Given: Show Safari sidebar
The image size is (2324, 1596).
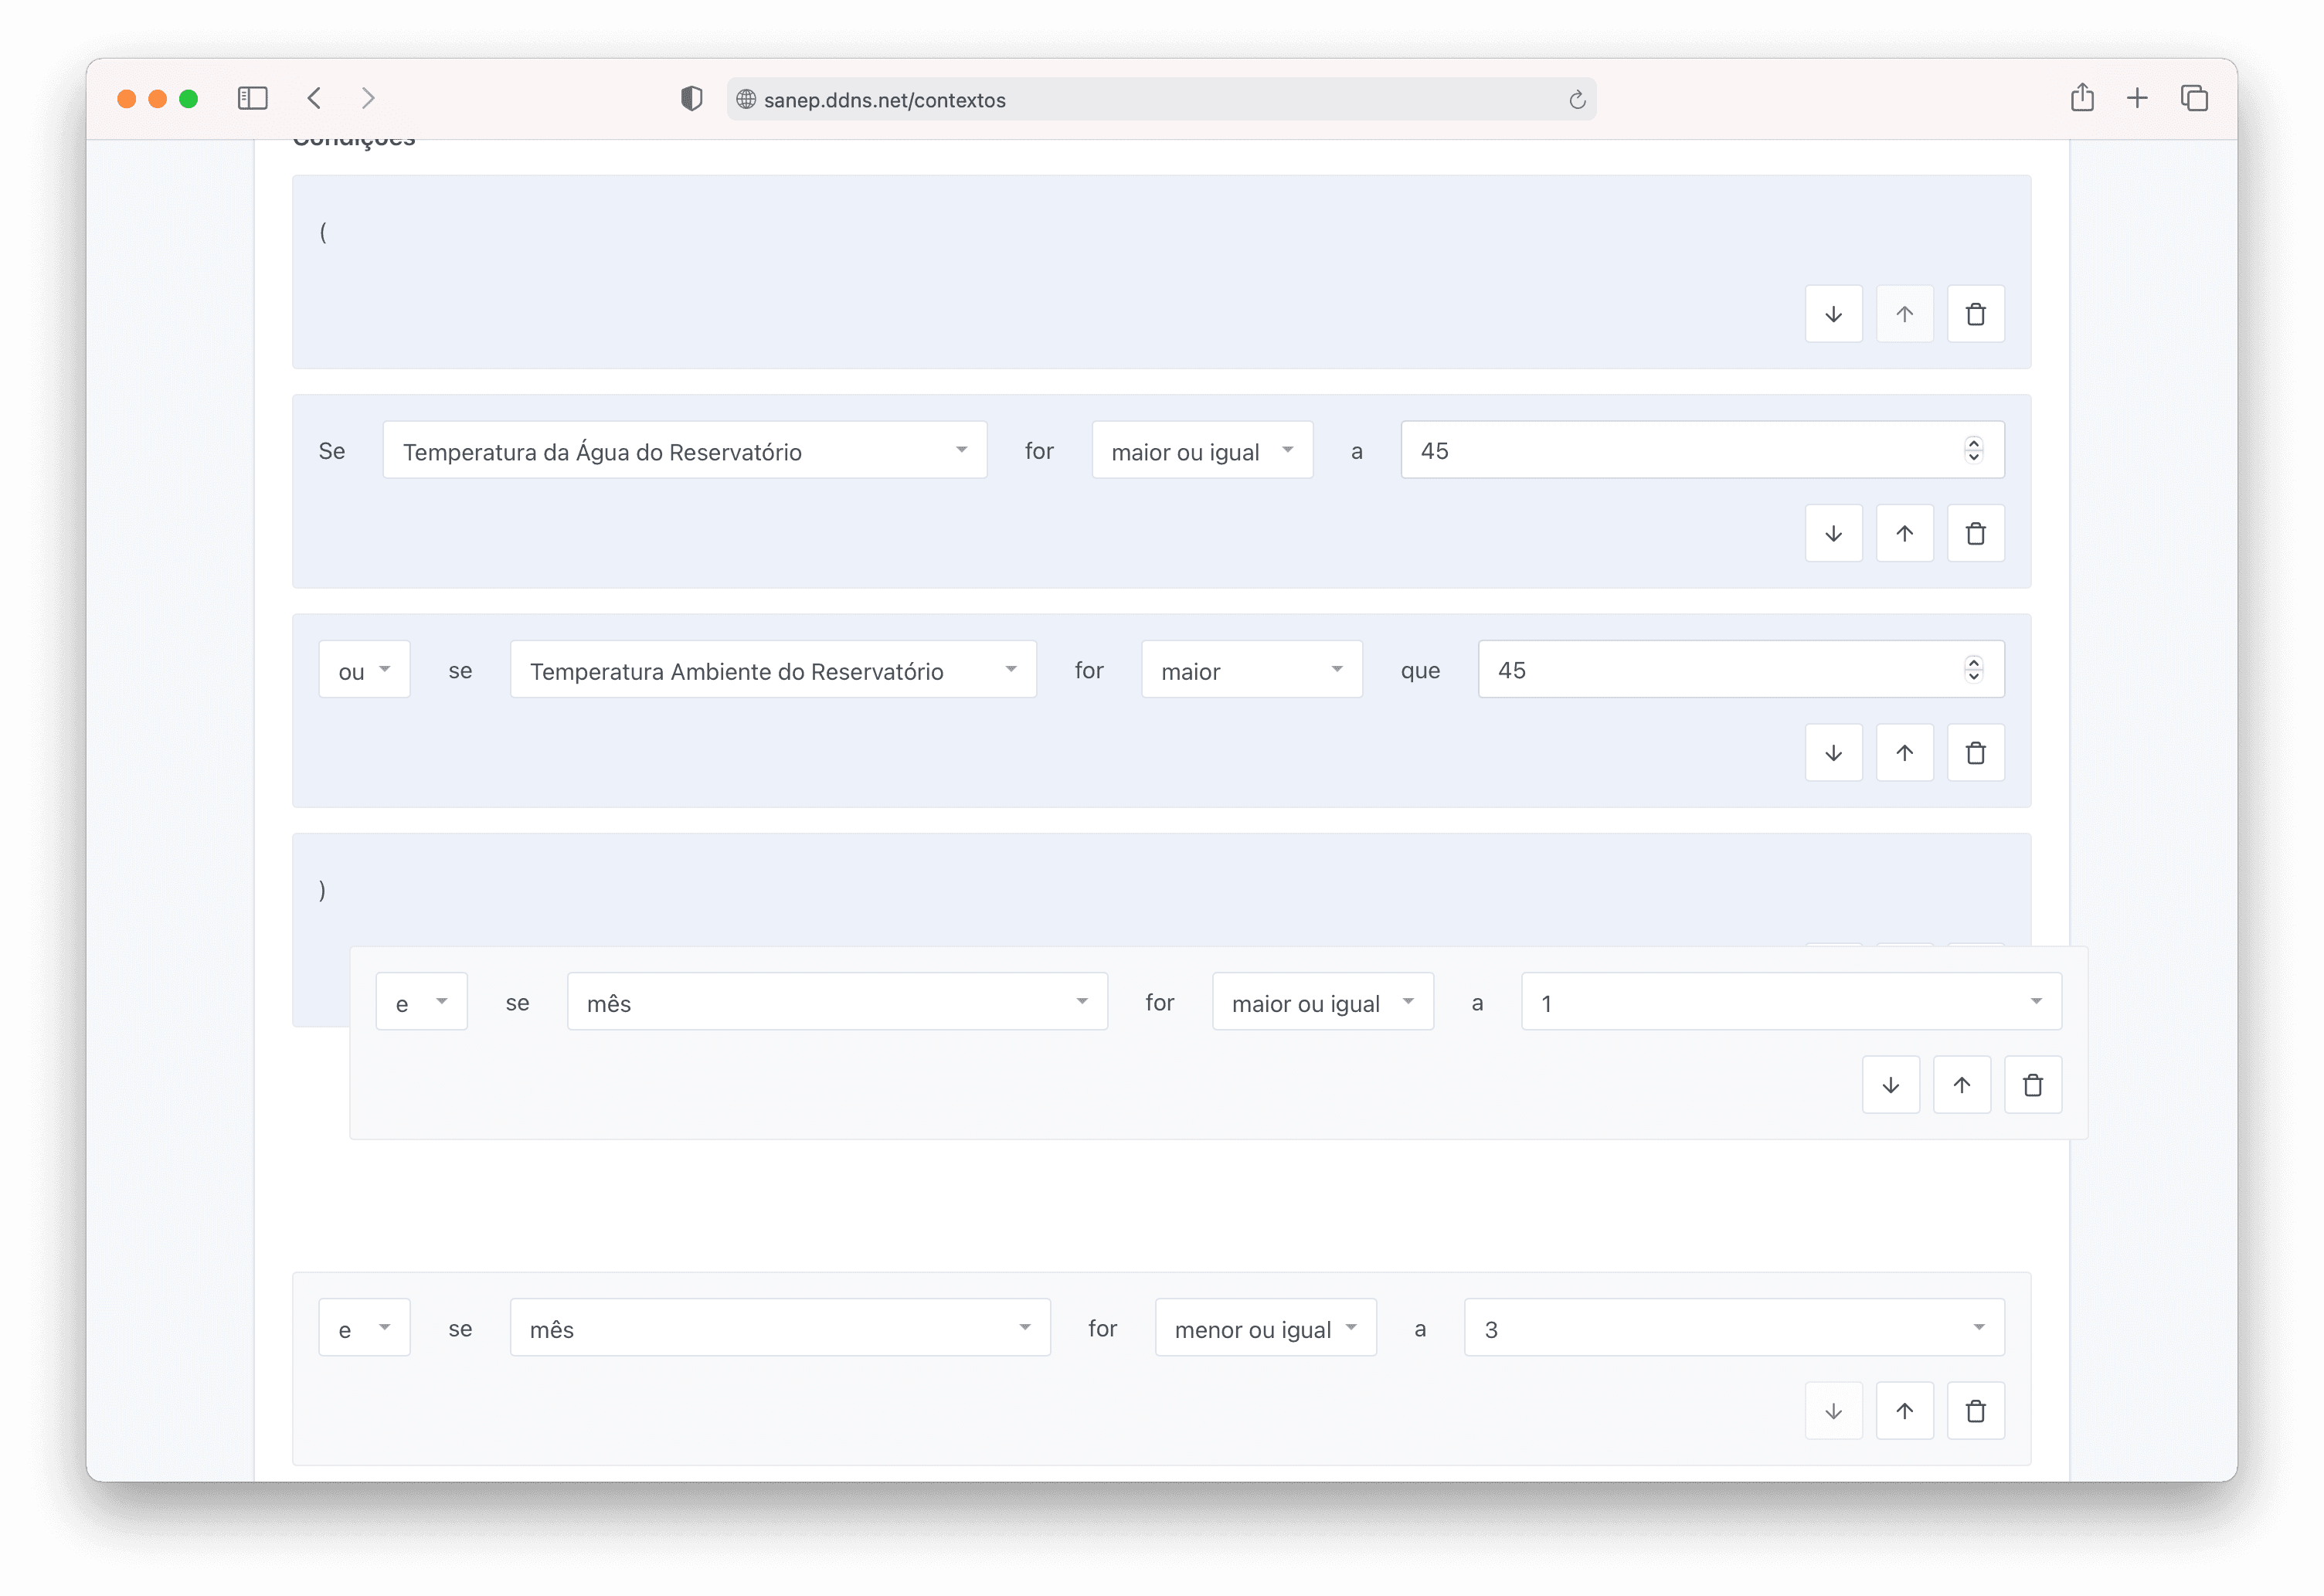Looking at the screenshot, I should [252, 98].
